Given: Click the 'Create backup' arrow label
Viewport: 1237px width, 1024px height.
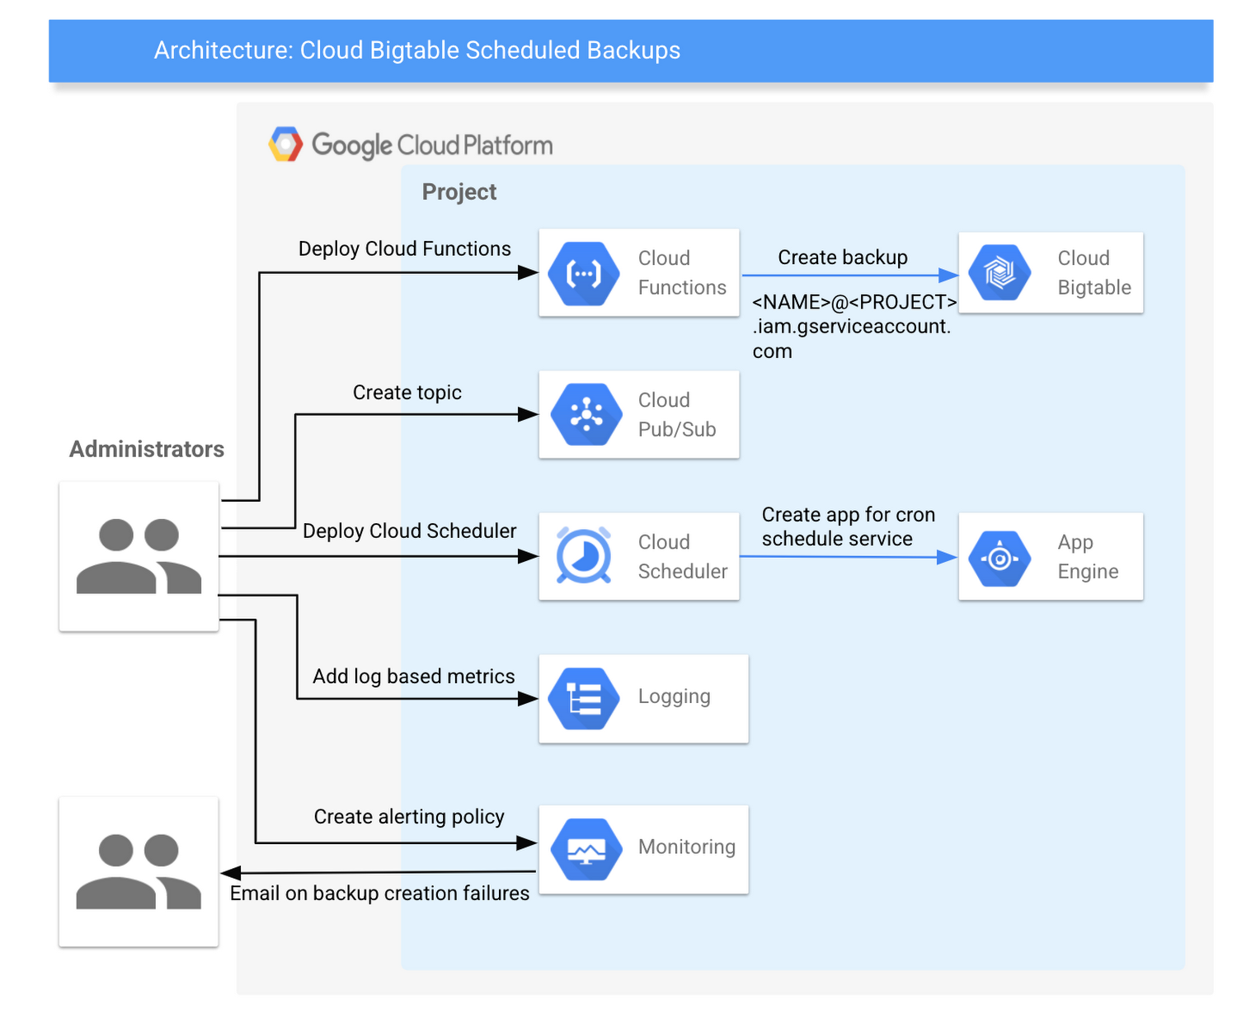Looking at the screenshot, I should tap(843, 257).
